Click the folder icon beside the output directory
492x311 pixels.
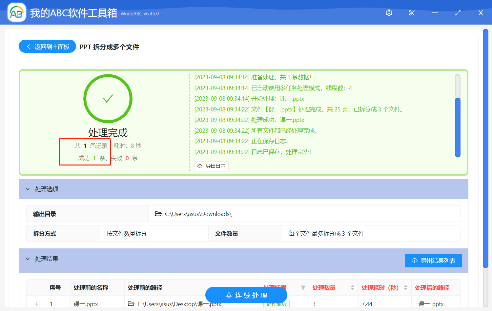(x=158, y=214)
